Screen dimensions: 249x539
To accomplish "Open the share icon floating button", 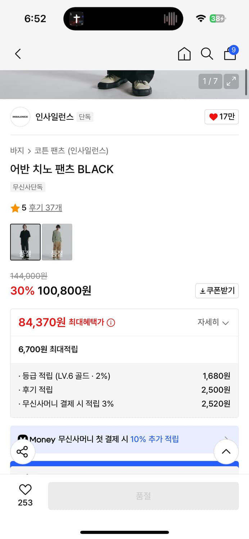I will tap(23, 452).
